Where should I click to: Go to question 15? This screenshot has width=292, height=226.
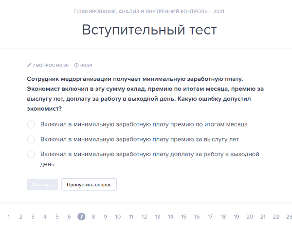[183, 217]
